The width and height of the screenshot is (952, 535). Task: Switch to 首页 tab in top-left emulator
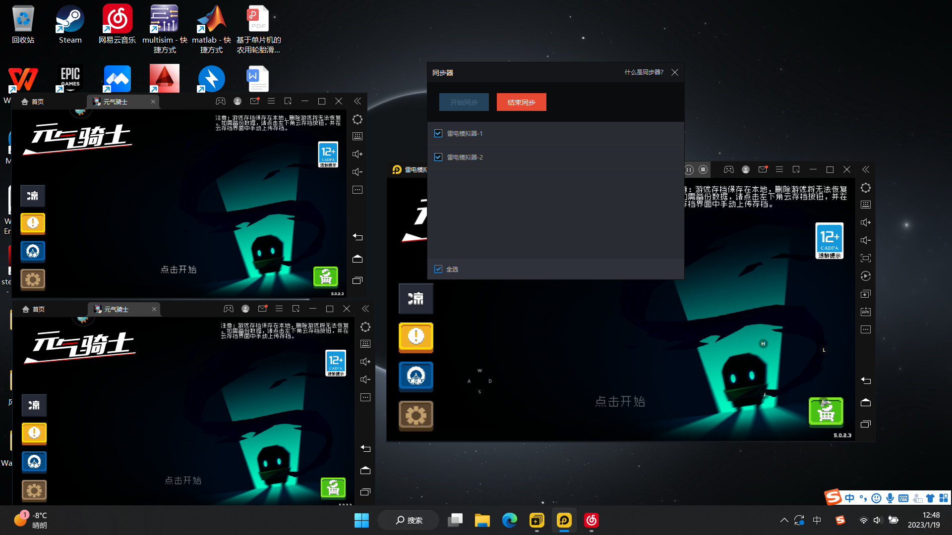(x=33, y=102)
